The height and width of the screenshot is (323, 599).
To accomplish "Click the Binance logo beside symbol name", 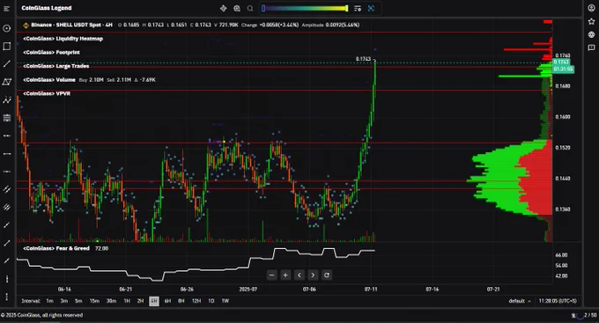I will tap(26, 26).
